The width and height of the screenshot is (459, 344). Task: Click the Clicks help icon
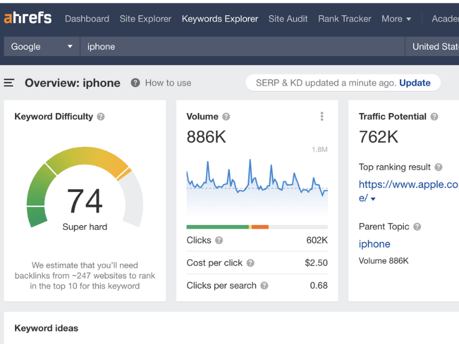(219, 240)
